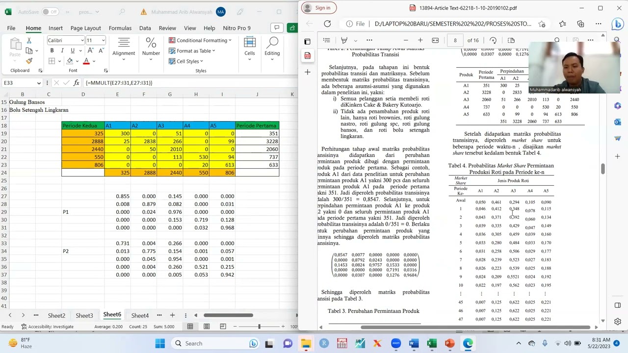Open the Sheet2 worksheet tab
The height and width of the screenshot is (353, 628).
(x=56, y=315)
